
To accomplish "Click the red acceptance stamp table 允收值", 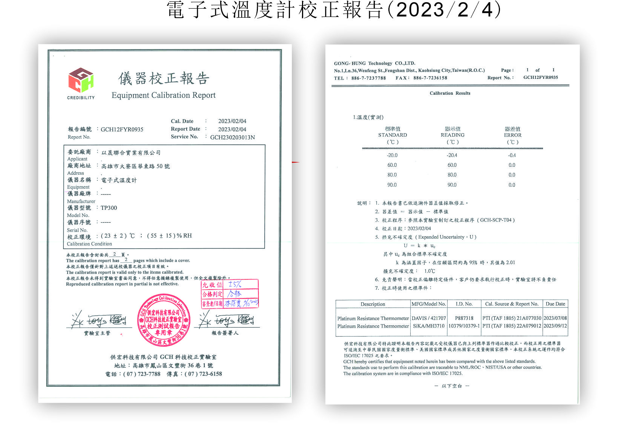I will coord(230,294).
